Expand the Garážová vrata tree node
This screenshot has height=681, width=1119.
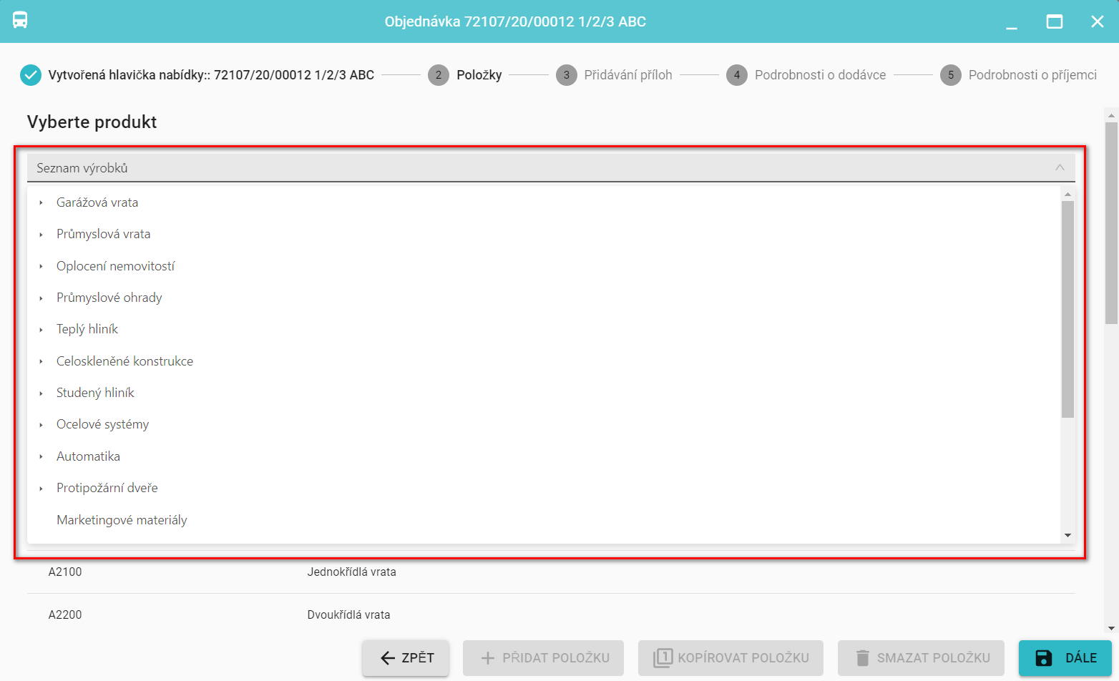coord(41,203)
